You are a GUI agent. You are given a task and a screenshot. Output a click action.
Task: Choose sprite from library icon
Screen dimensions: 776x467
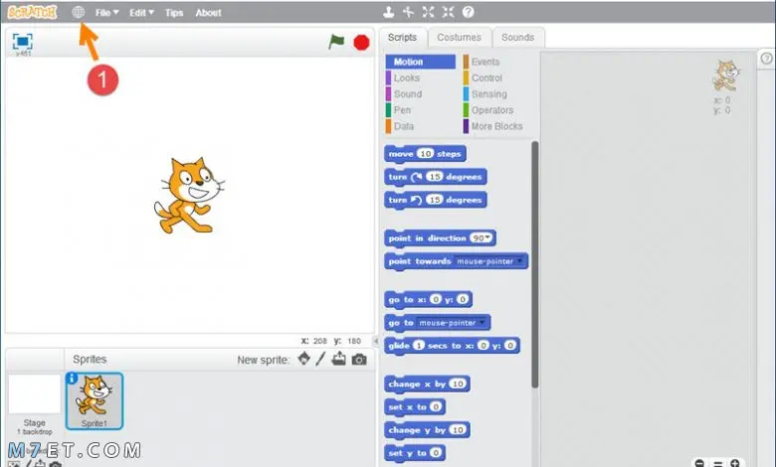[303, 359]
